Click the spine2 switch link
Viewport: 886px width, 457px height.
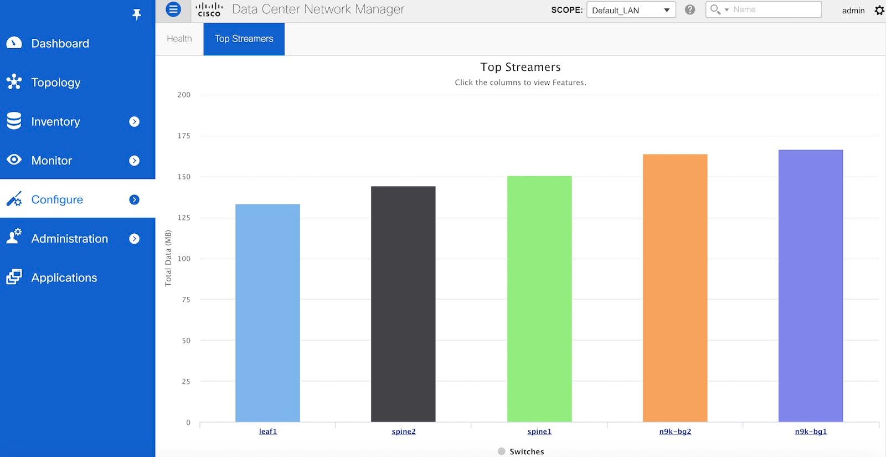pyautogui.click(x=404, y=432)
